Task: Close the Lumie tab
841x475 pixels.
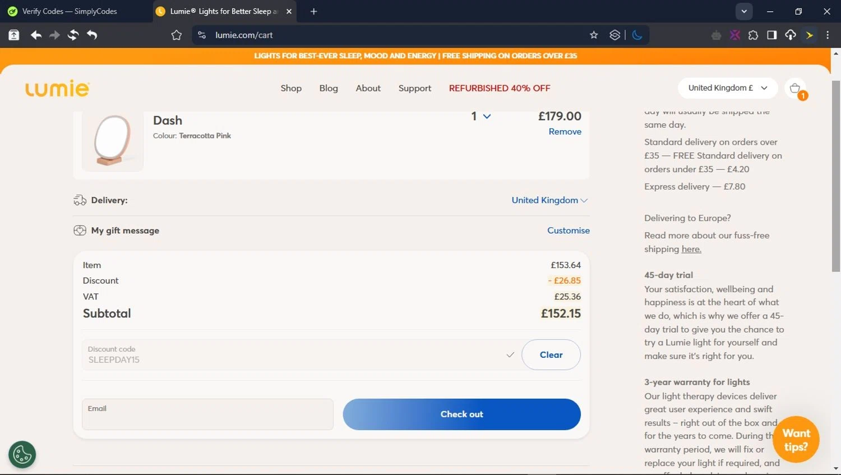Action: [289, 11]
